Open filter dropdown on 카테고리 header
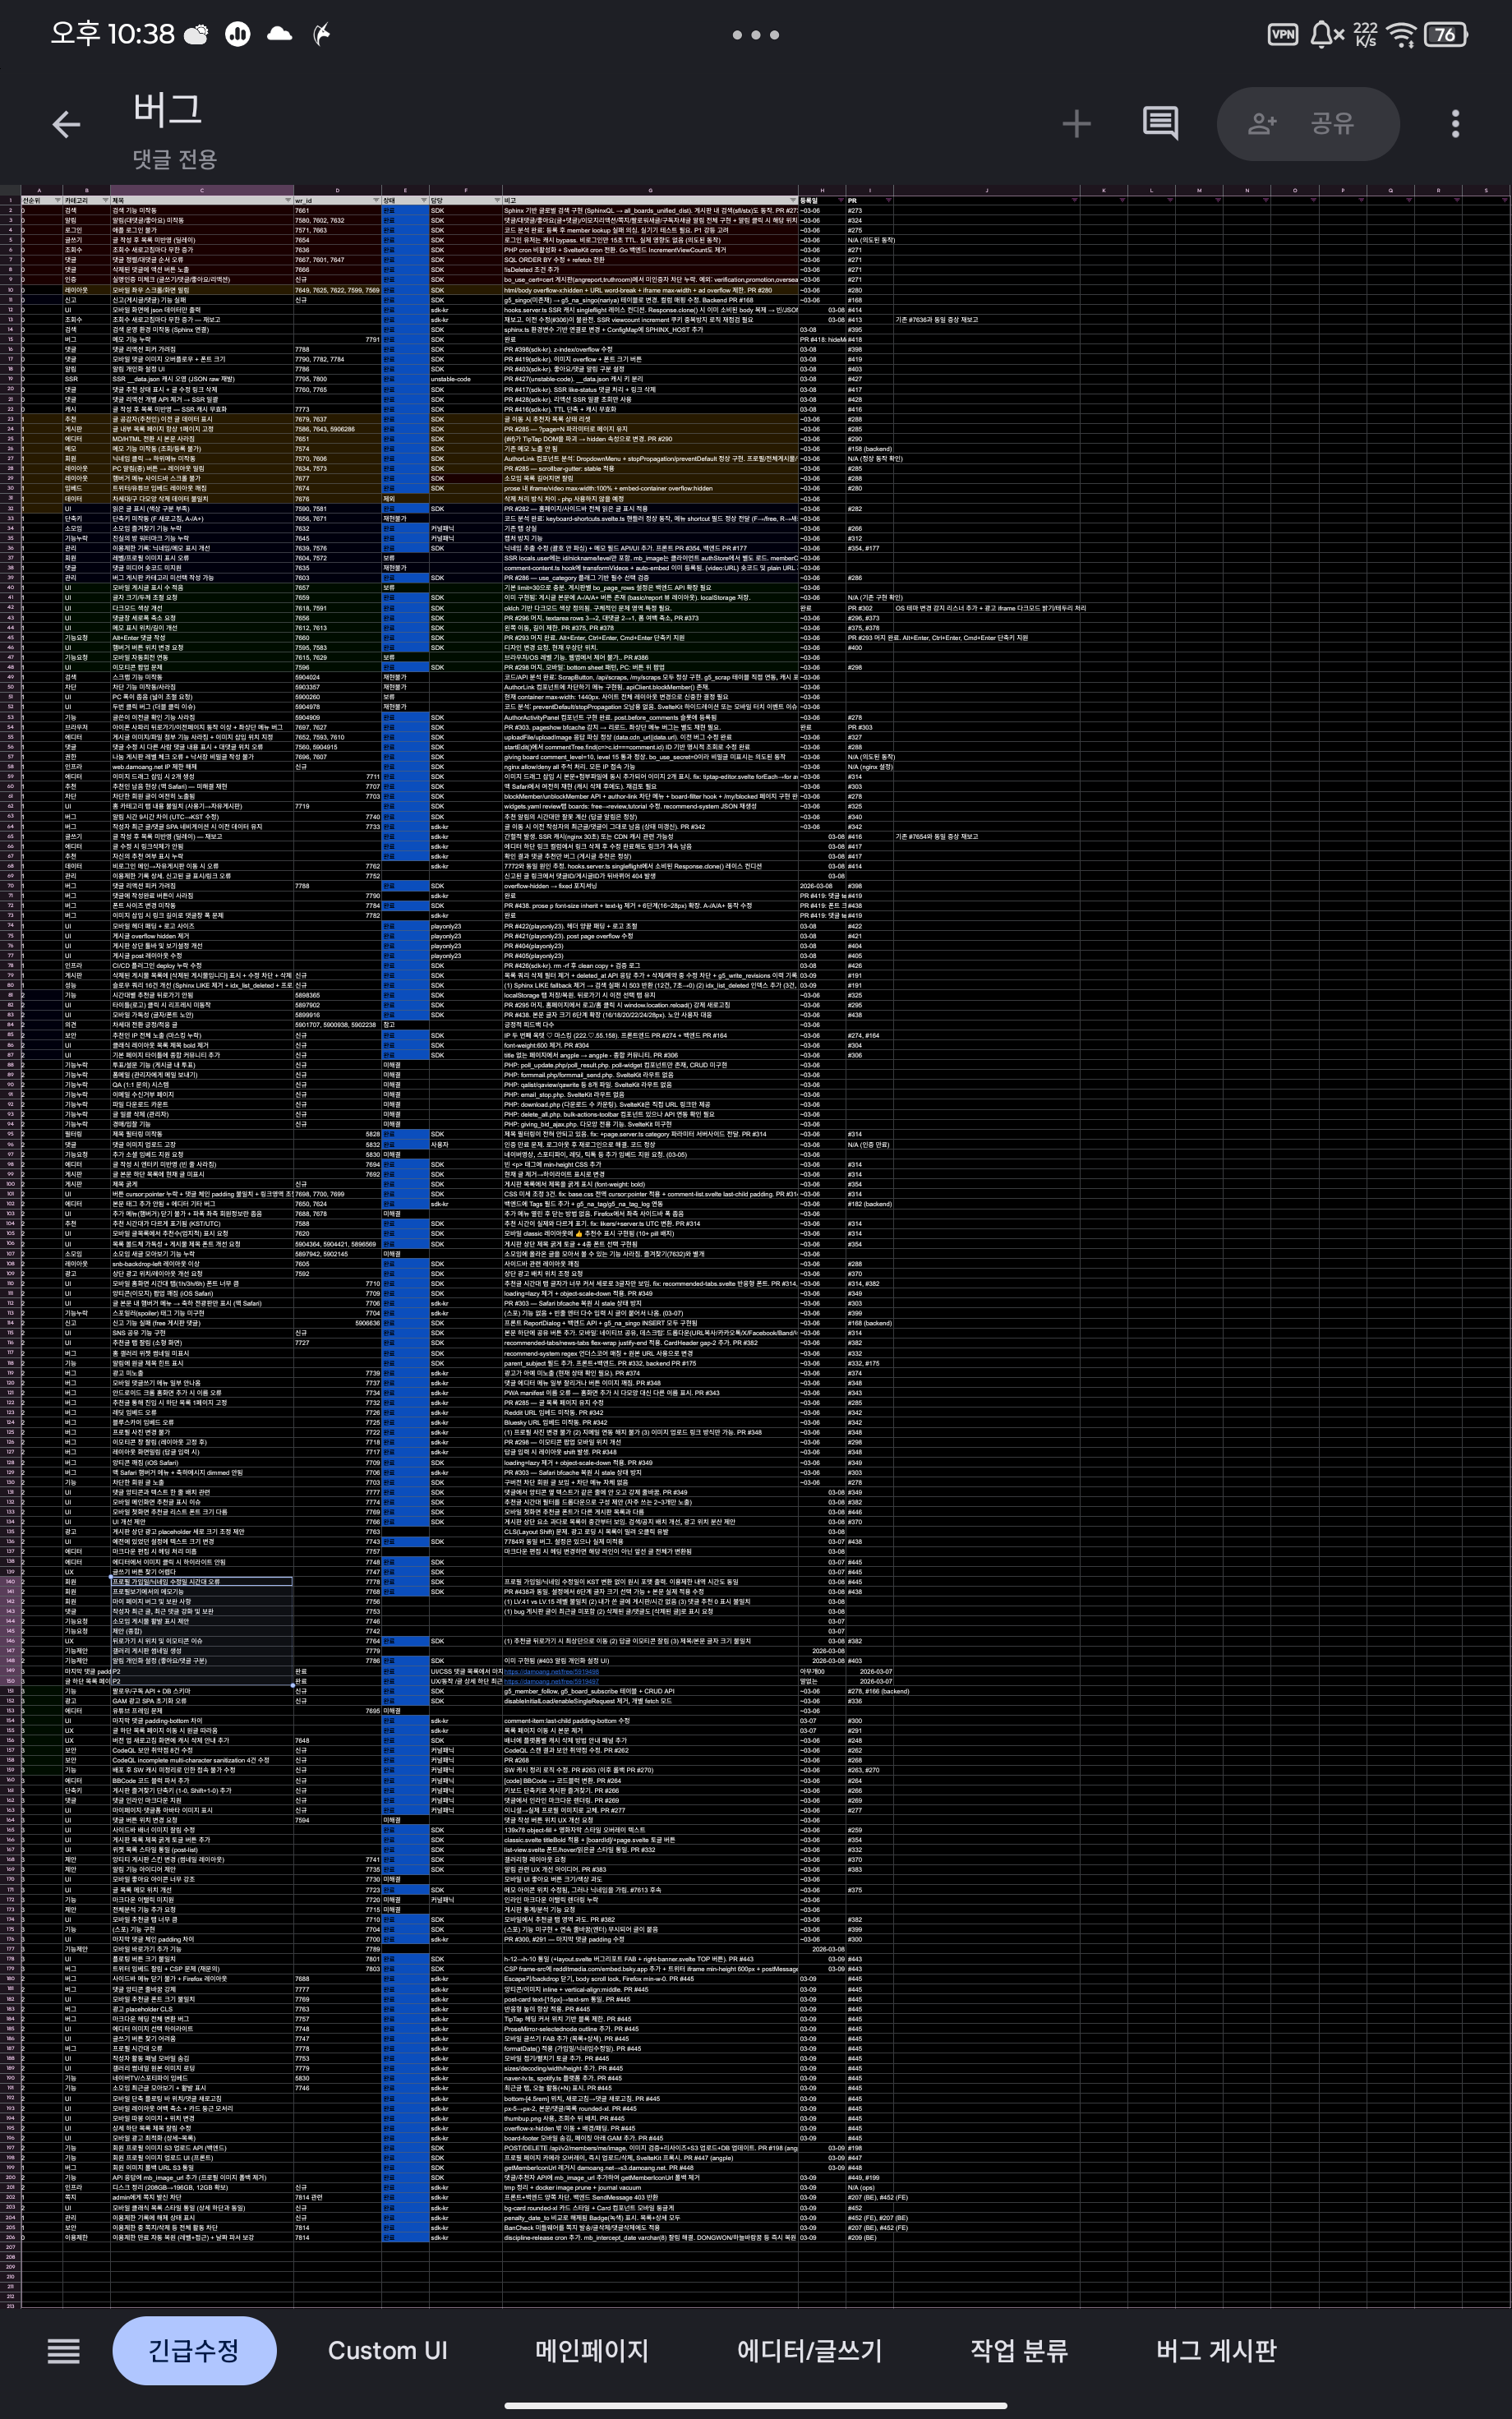 tap(104, 201)
